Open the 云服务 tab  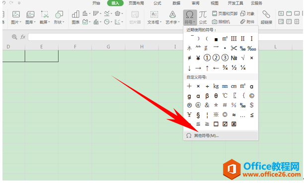256,3
